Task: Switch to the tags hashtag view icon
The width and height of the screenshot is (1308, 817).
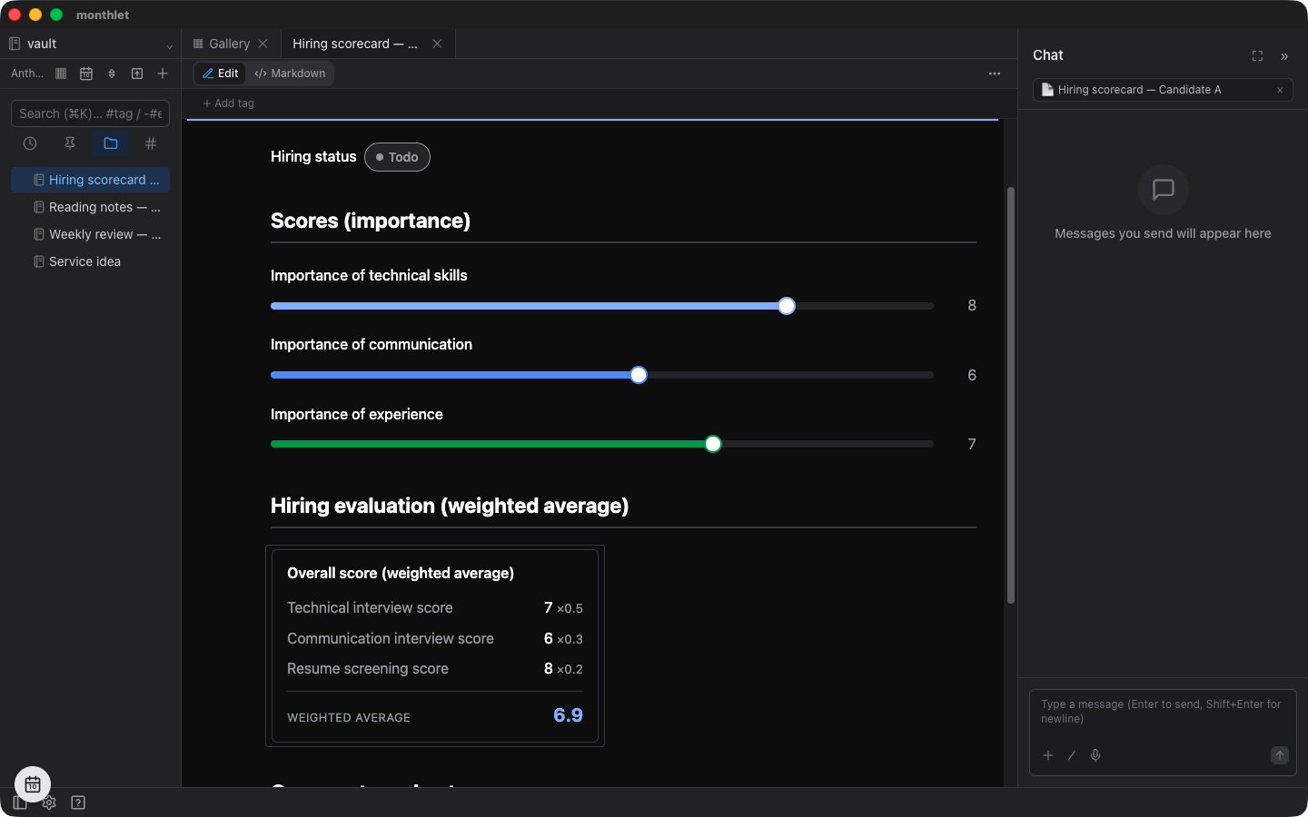Action: (151, 143)
